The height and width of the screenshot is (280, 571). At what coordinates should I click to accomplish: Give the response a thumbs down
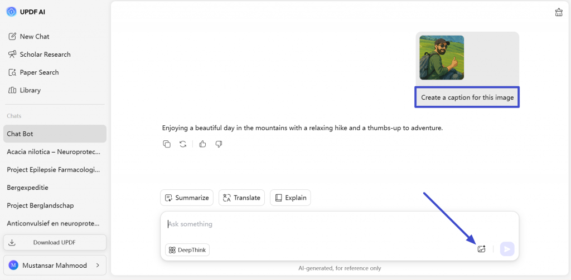219,144
